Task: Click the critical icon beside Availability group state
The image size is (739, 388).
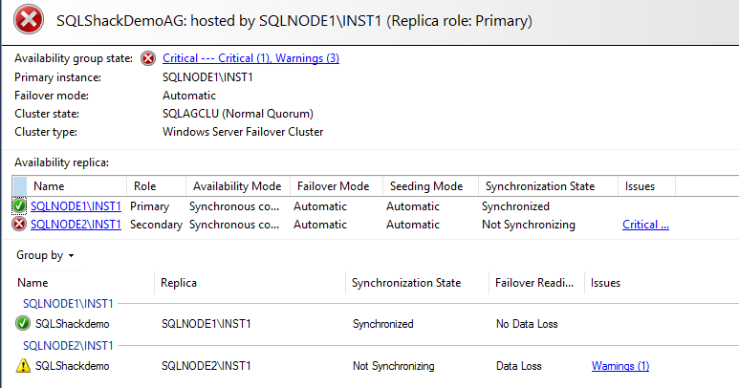Action: point(148,58)
